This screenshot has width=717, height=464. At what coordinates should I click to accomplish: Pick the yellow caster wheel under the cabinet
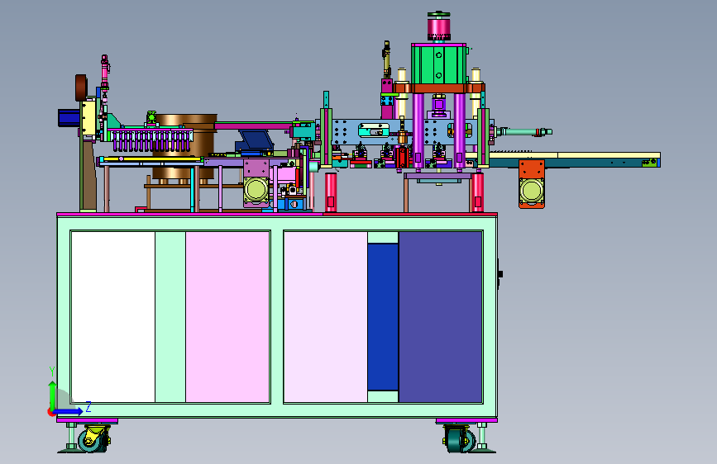[93, 439]
